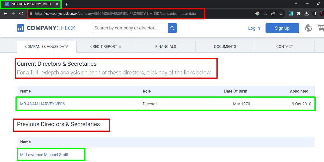
Task: Click the blue search magnifier button
Action: tap(172, 28)
